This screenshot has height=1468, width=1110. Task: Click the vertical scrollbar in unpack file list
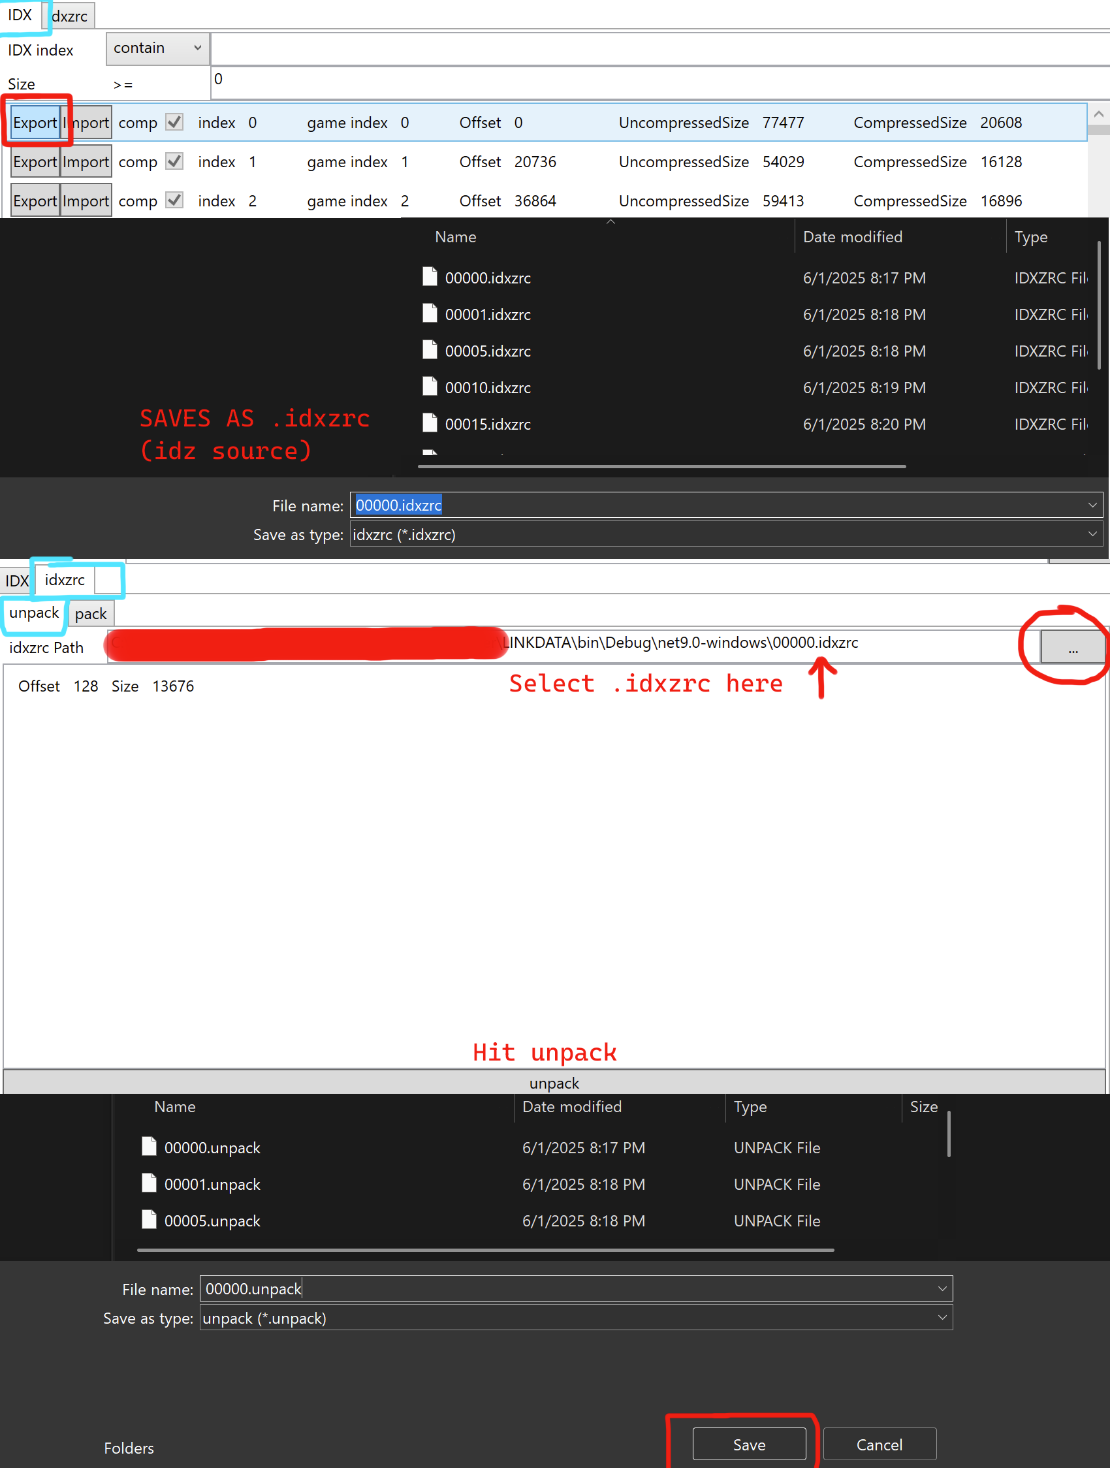click(949, 1134)
